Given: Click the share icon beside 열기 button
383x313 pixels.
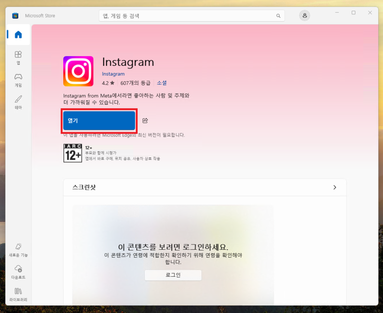Looking at the screenshot, I should click(145, 121).
